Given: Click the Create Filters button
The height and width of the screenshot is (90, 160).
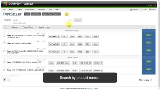Looking at the screenshot, I should [47, 14].
